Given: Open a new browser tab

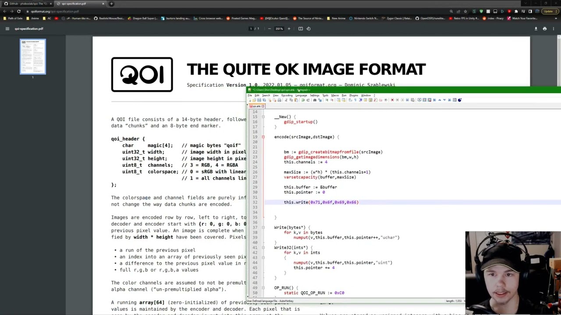Looking at the screenshot, I should tap(111, 3).
